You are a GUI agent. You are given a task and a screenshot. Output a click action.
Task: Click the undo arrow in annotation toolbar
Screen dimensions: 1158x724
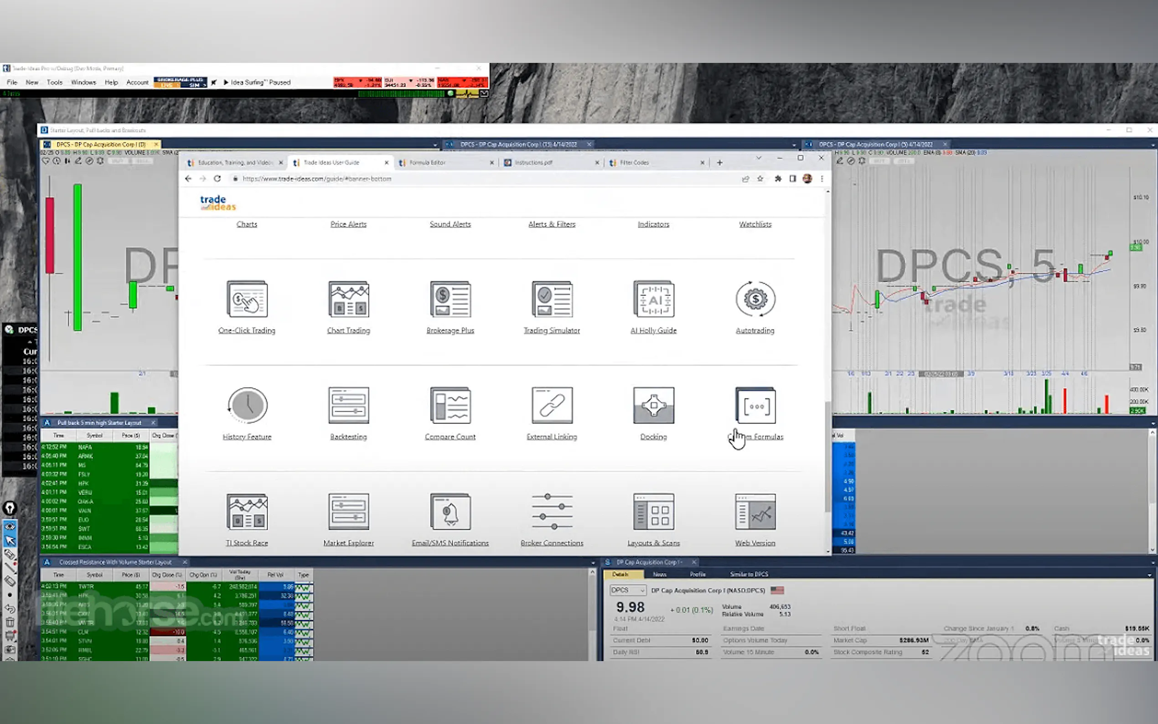[x=10, y=609]
